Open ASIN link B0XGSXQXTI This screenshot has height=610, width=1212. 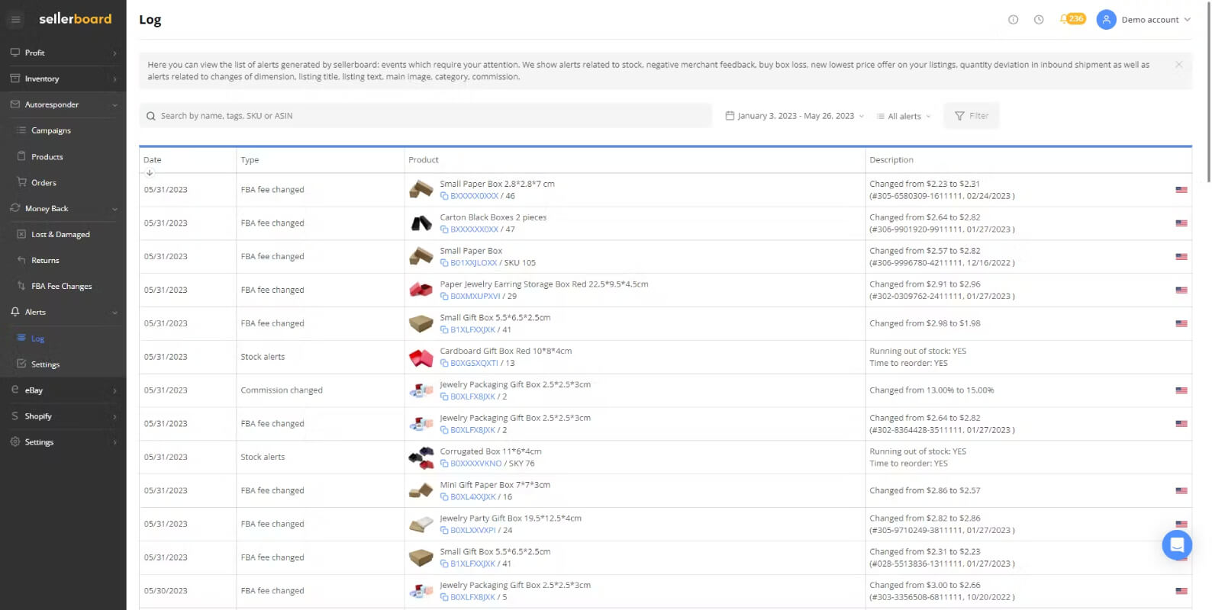pyautogui.click(x=474, y=364)
